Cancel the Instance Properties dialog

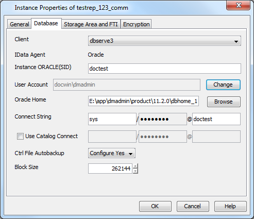[193, 206]
